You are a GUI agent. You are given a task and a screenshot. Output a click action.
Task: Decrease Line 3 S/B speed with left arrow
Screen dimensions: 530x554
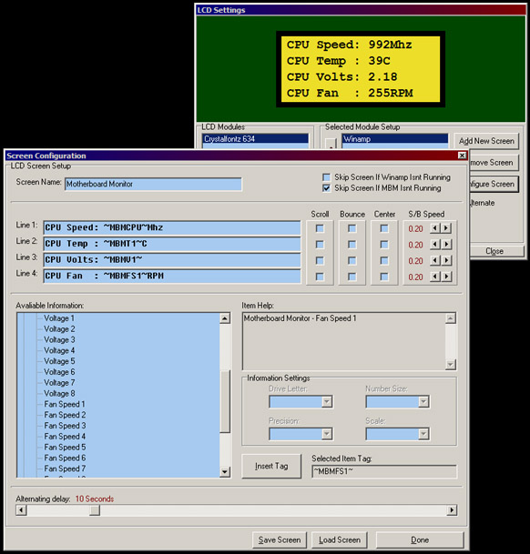(434, 260)
